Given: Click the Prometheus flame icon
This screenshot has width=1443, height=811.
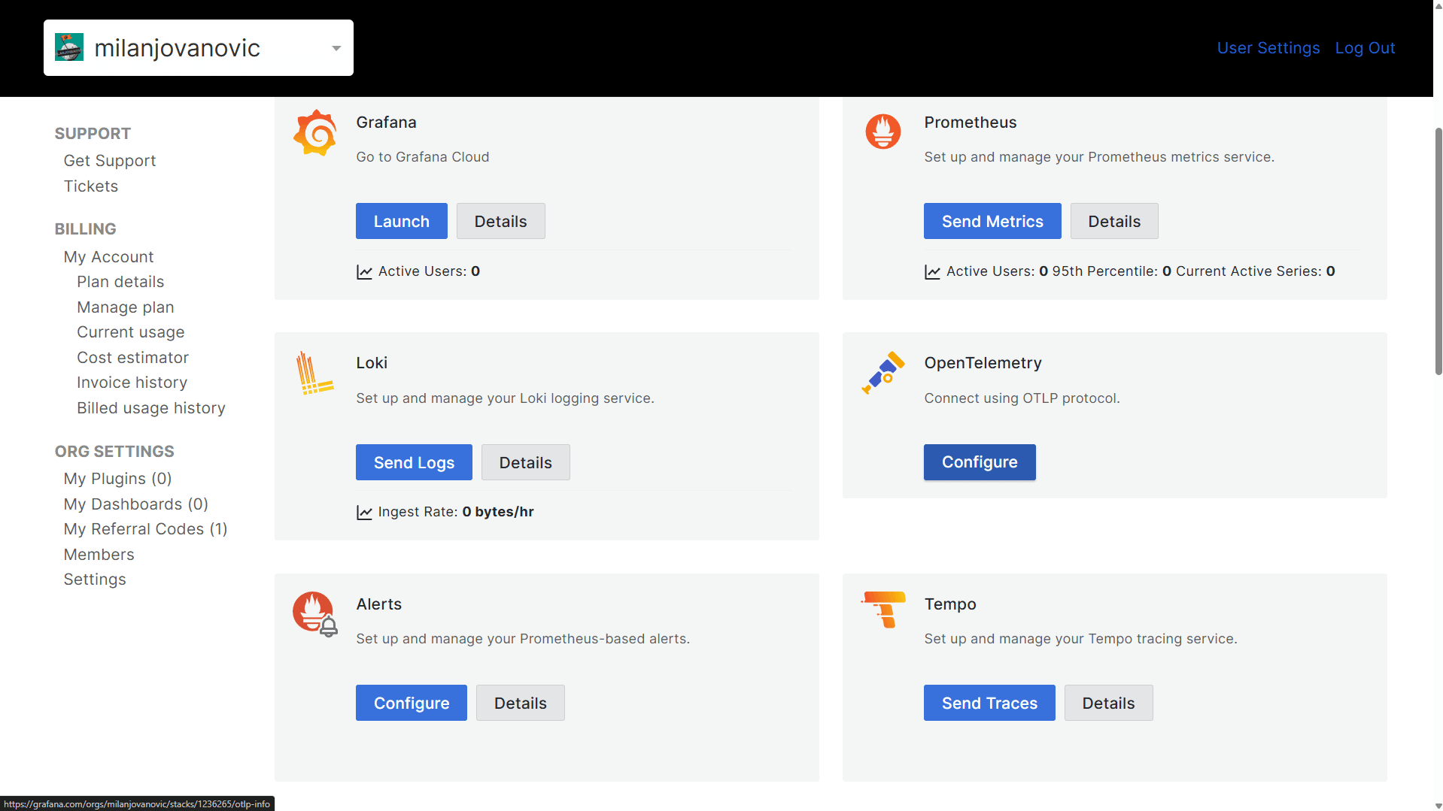Looking at the screenshot, I should point(883,132).
